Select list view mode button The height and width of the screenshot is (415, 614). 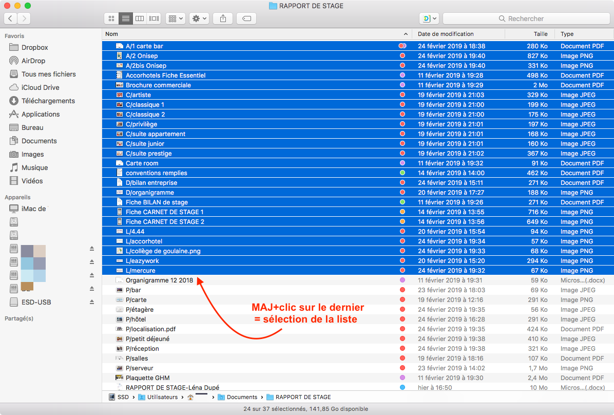[125, 18]
